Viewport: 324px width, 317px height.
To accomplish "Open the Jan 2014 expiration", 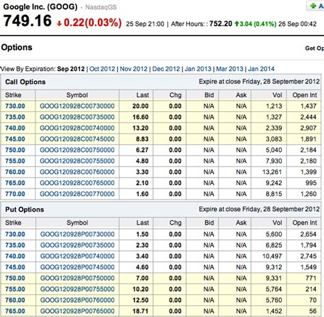I will (261, 69).
